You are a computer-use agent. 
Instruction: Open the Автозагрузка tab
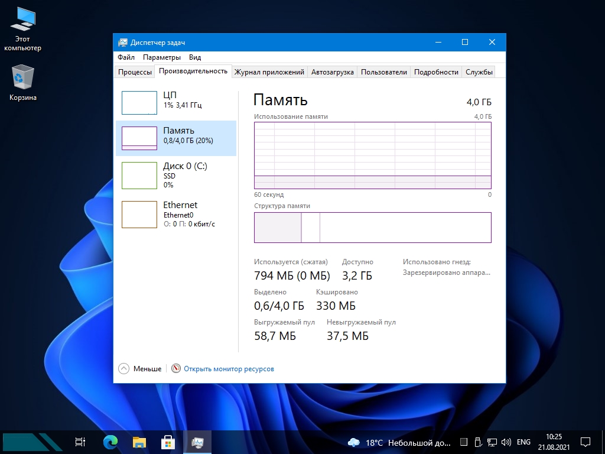[x=332, y=72]
